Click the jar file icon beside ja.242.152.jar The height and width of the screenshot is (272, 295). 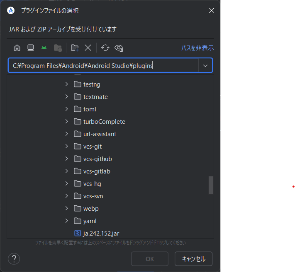(x=78, y=233)
